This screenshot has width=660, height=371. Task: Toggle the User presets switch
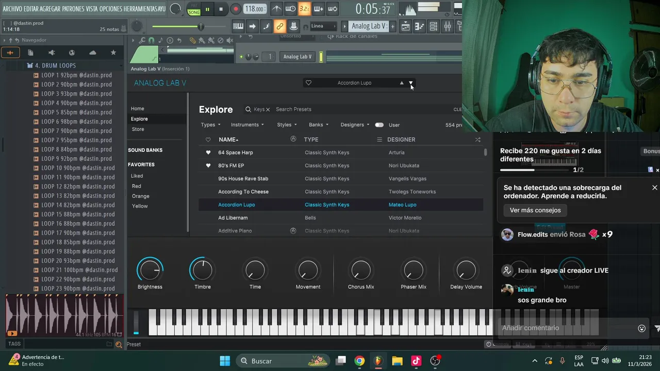point(379,125)
